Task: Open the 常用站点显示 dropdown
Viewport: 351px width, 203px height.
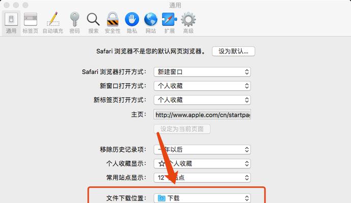Action: pos(202,178)
